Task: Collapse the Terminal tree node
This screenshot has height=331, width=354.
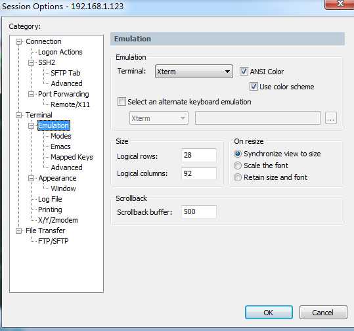Action: 18,115
